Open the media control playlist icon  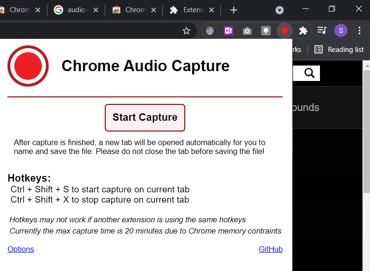click(x=322, y=31)
